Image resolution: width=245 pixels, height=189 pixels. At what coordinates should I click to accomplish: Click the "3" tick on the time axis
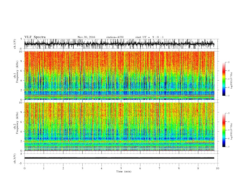(x=82, y=168)
